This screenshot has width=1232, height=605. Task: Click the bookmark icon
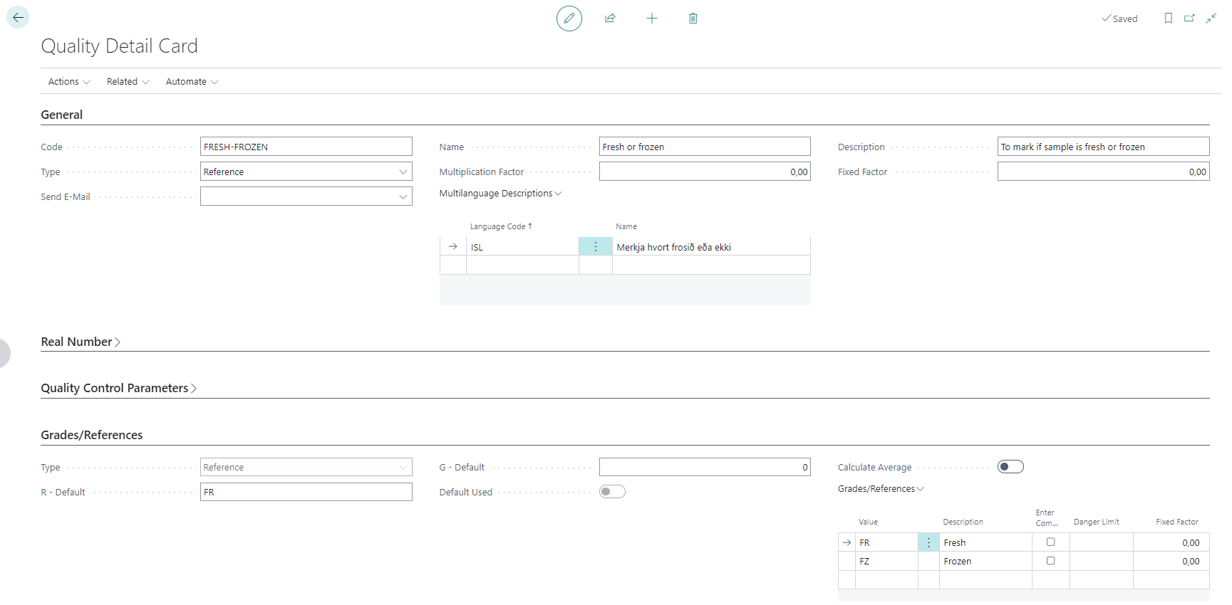[x=1168, y=19]
